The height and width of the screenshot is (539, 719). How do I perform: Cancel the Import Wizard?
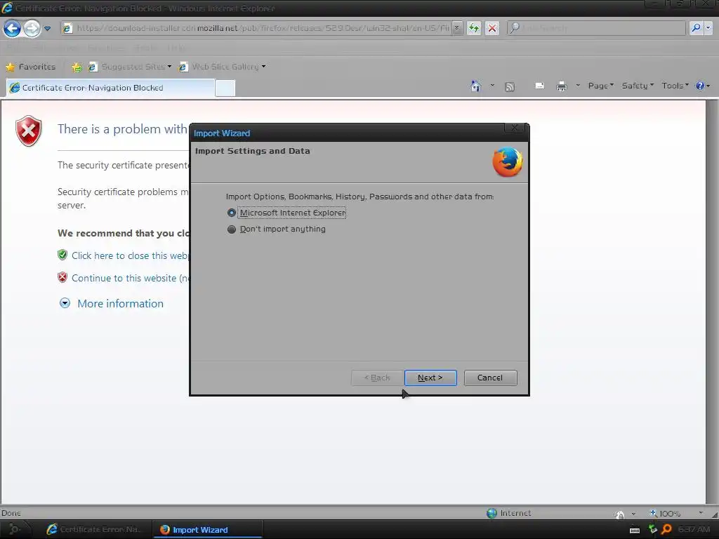490,378
